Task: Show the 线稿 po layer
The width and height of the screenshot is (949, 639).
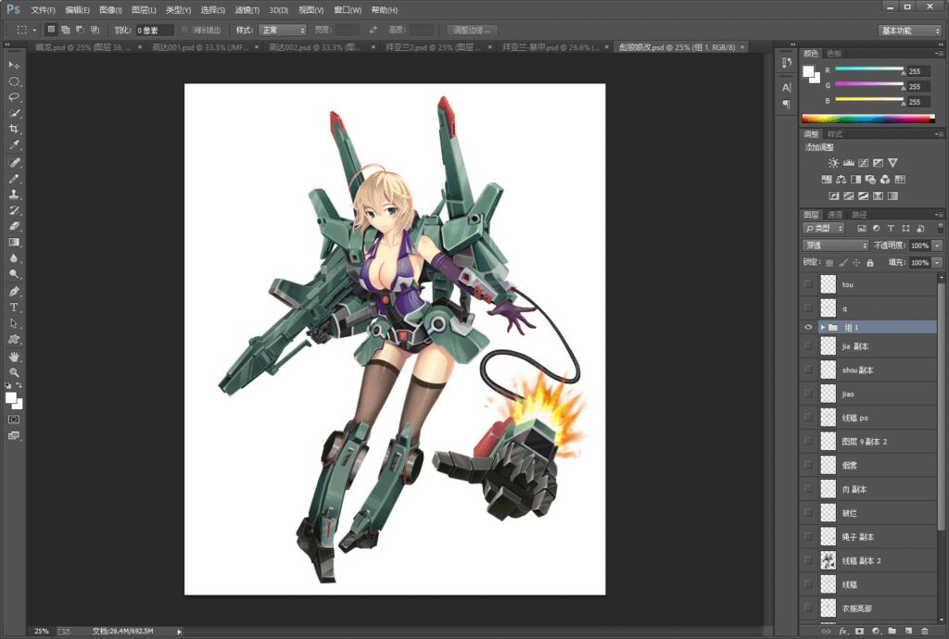Action: coord(808,418)
